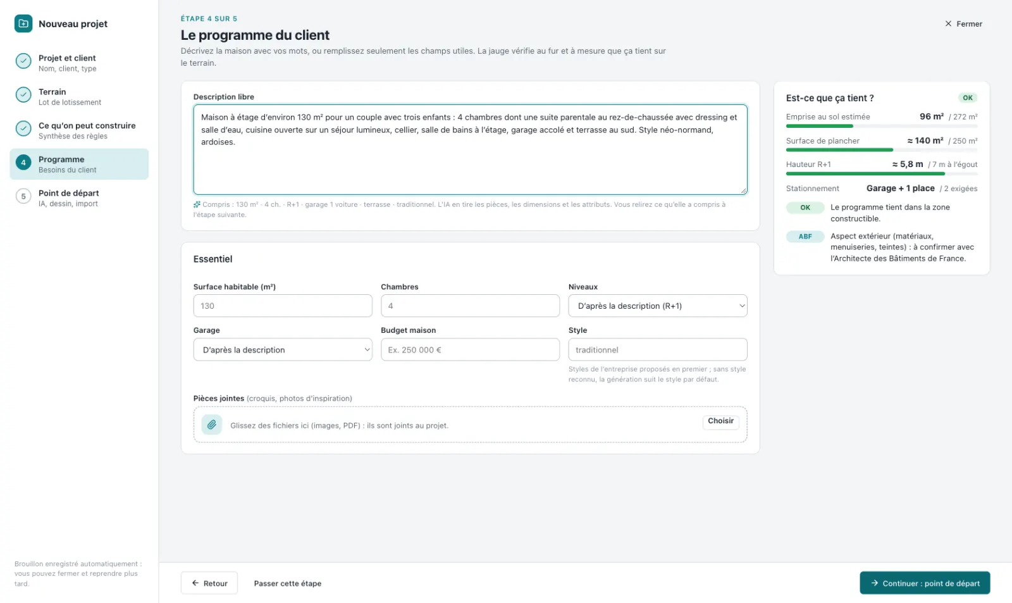The image size is (1012, 603).
Task: Click the Programme step in sidebar
Action: [79, 164]
